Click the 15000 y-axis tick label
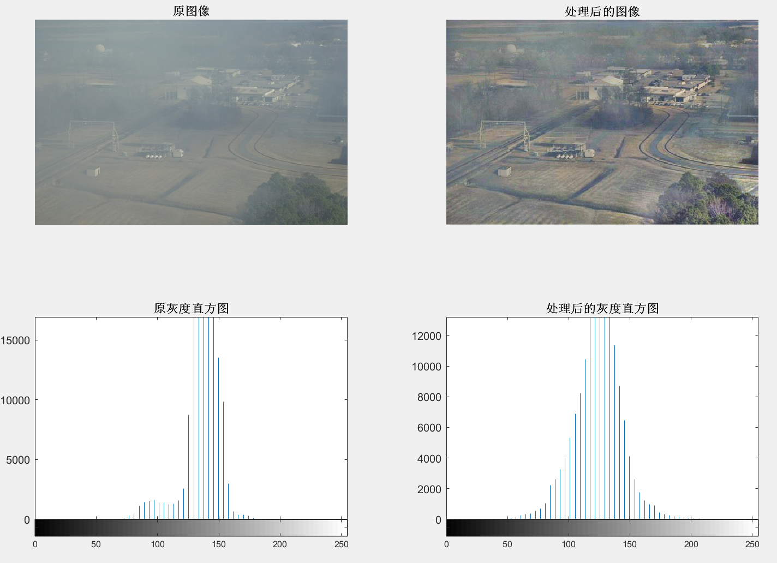 pyautogui.click(x=15, y=340)
